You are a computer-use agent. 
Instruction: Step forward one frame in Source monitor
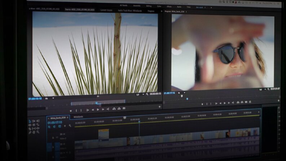[103, 109]
